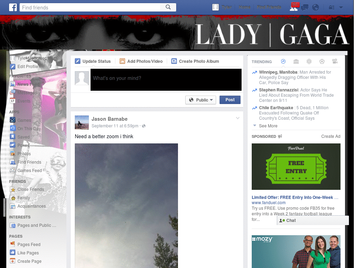Select the Politics trending category icon

click(296, 61)
